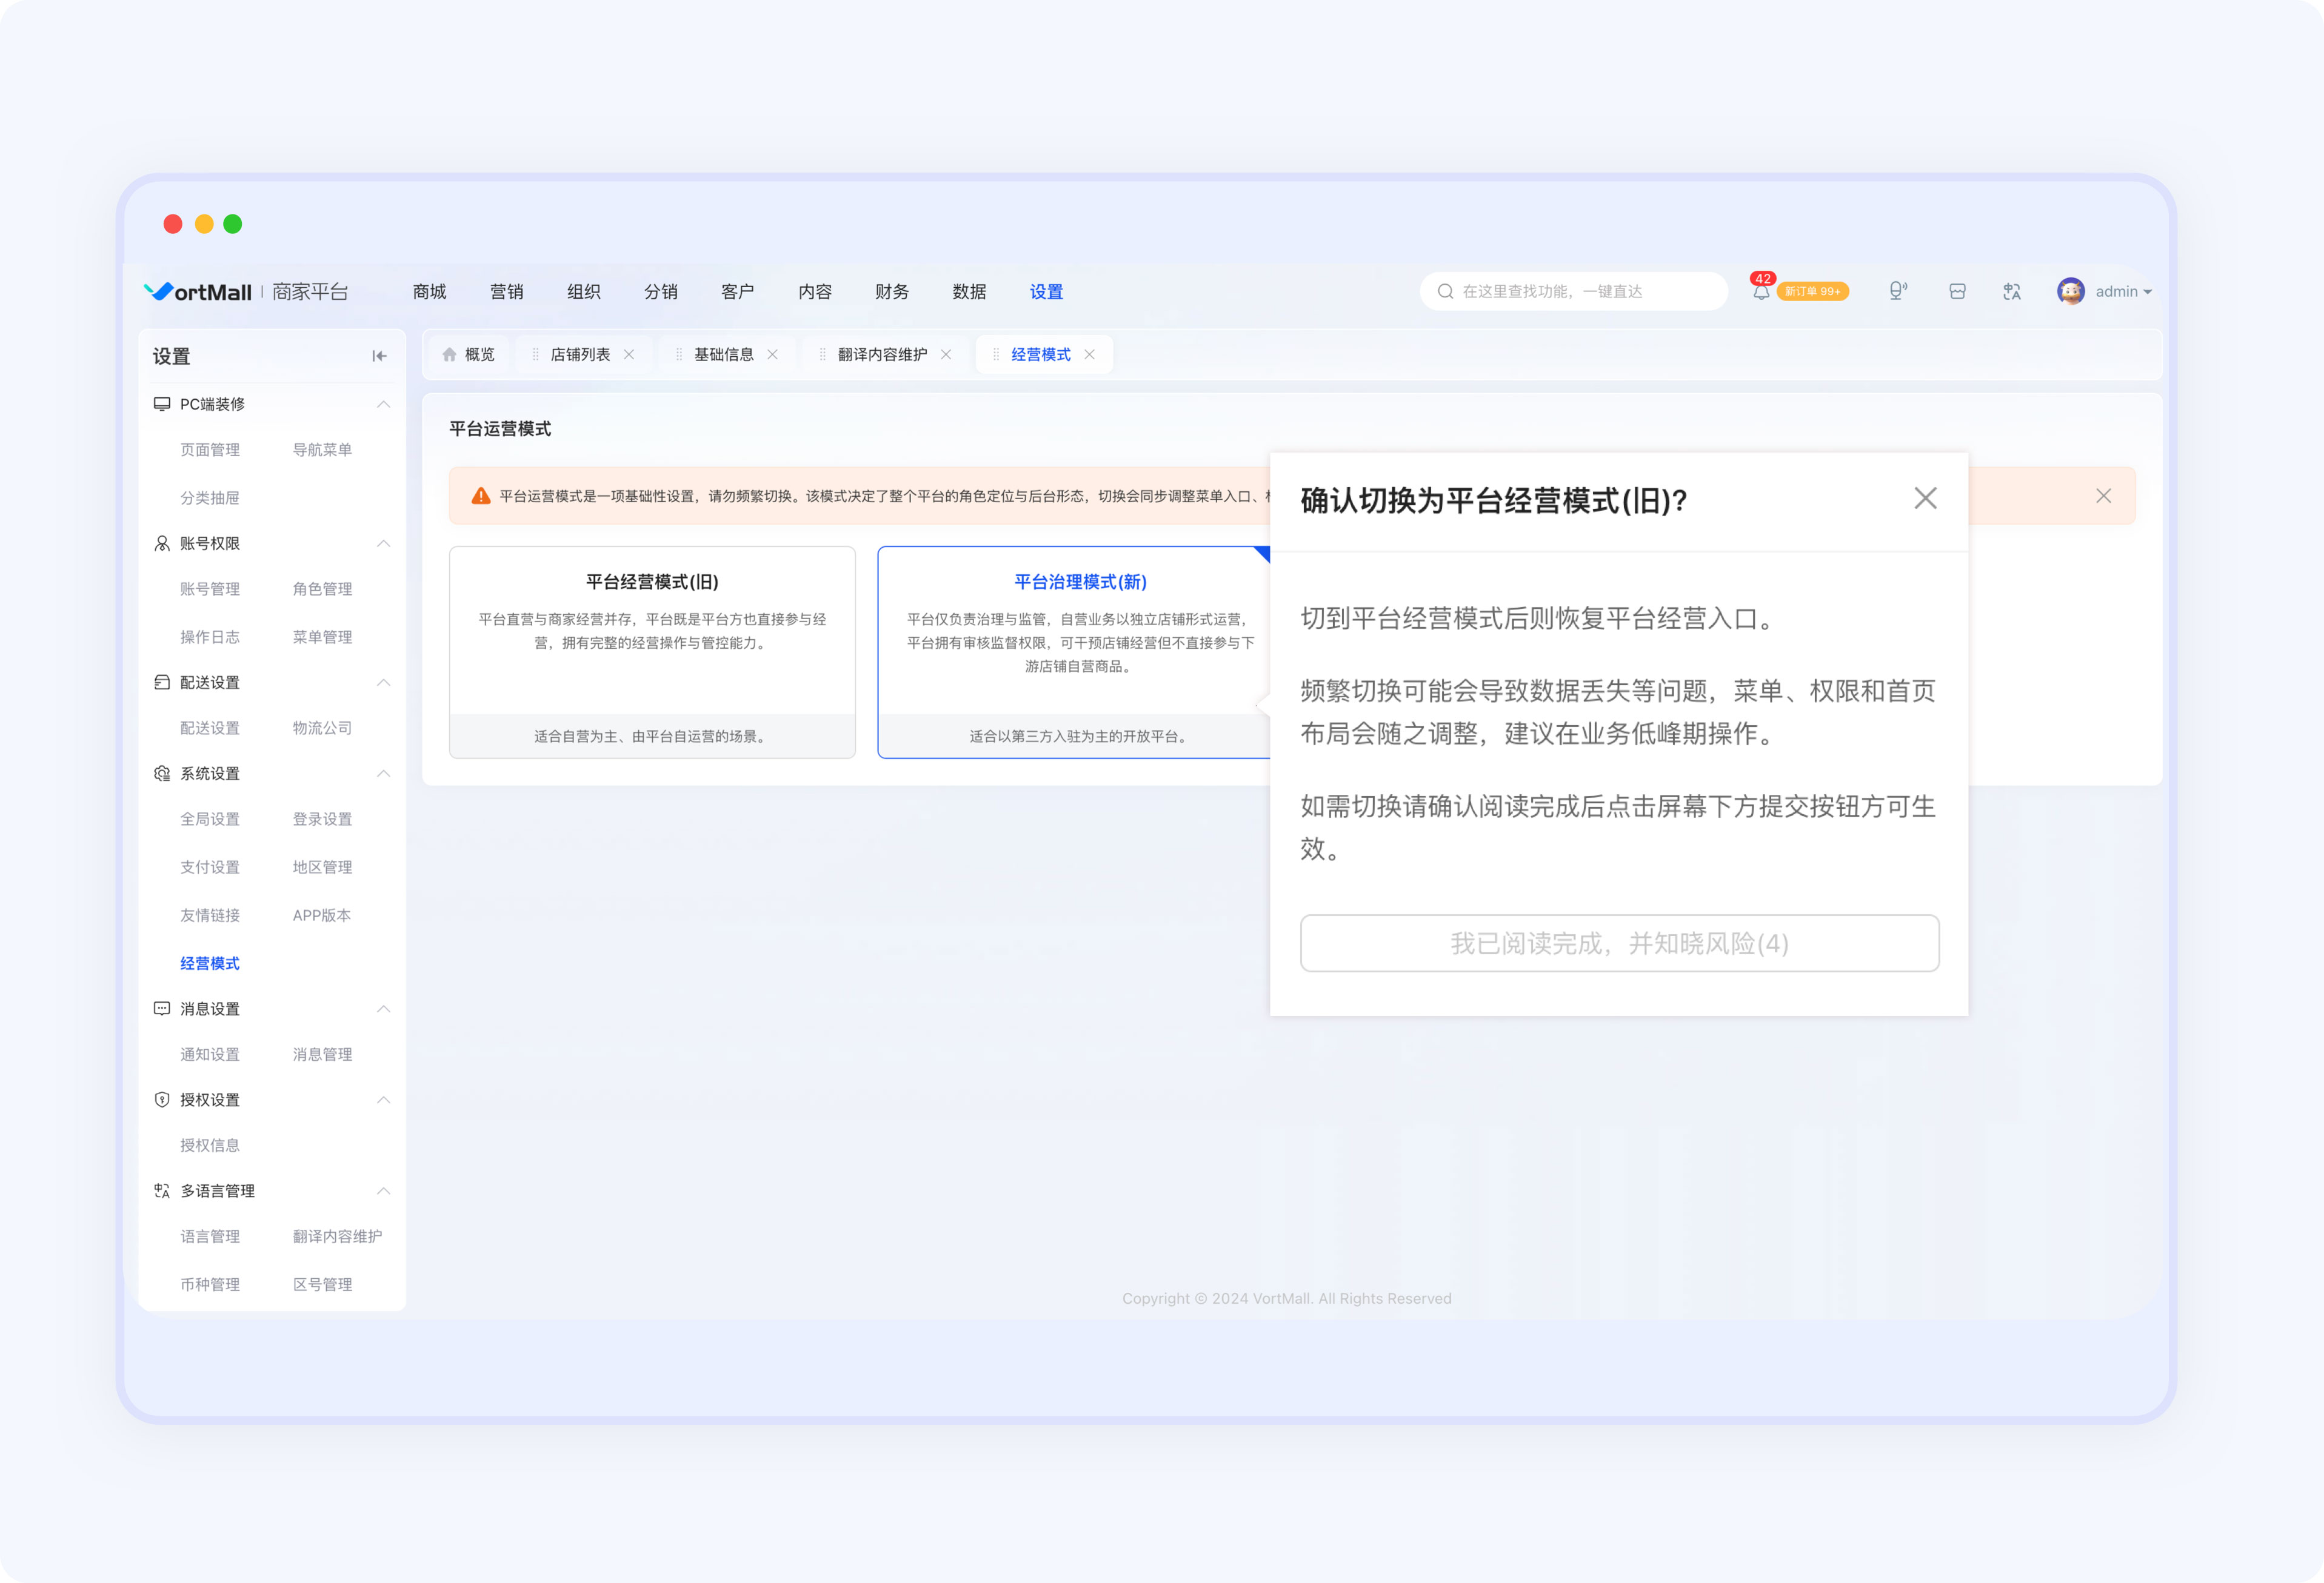Screen dimensions: 2324x1583
Task: Open APP版本 in sidebar
Action: tap(322, 915)
